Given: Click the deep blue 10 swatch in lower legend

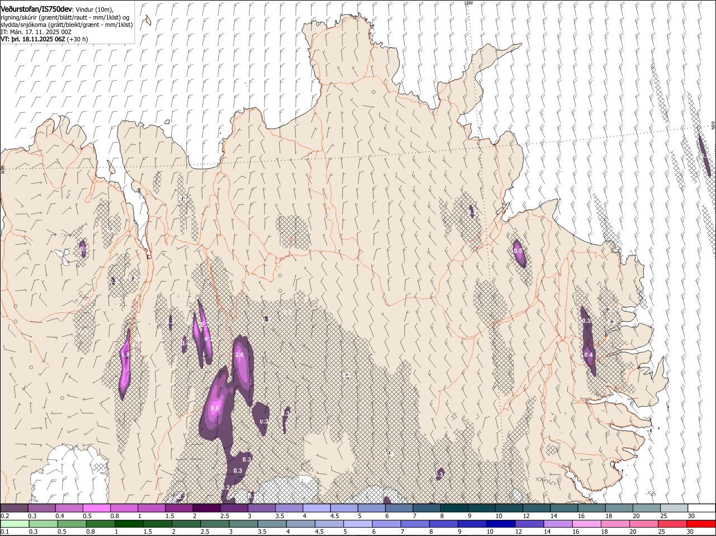Looking at the screenshot, I should point(501,524).
